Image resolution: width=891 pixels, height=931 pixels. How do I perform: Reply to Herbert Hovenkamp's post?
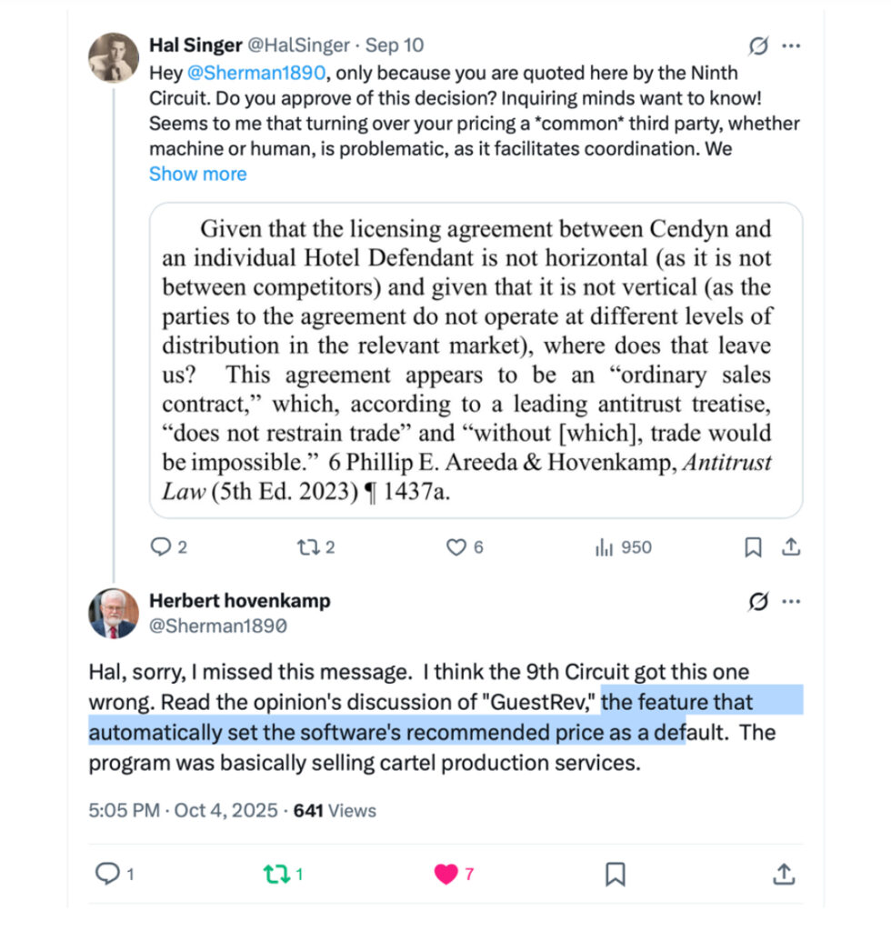(108, 874)
